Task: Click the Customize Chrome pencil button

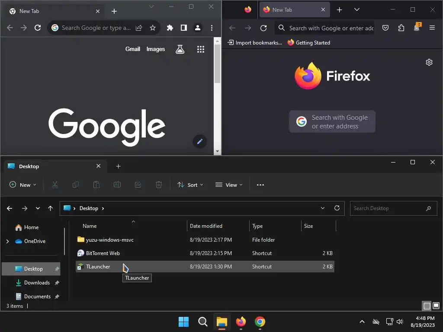Action: point(200,141)
